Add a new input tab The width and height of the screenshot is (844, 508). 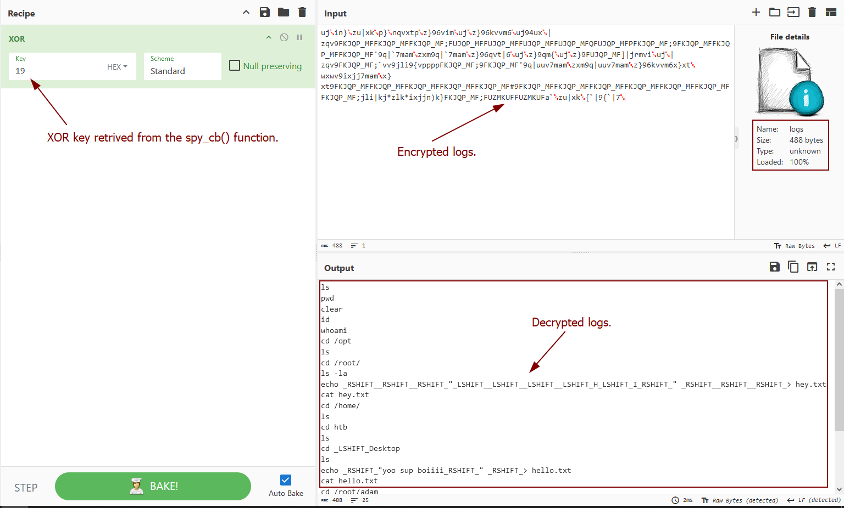click(x=756, y=12)
